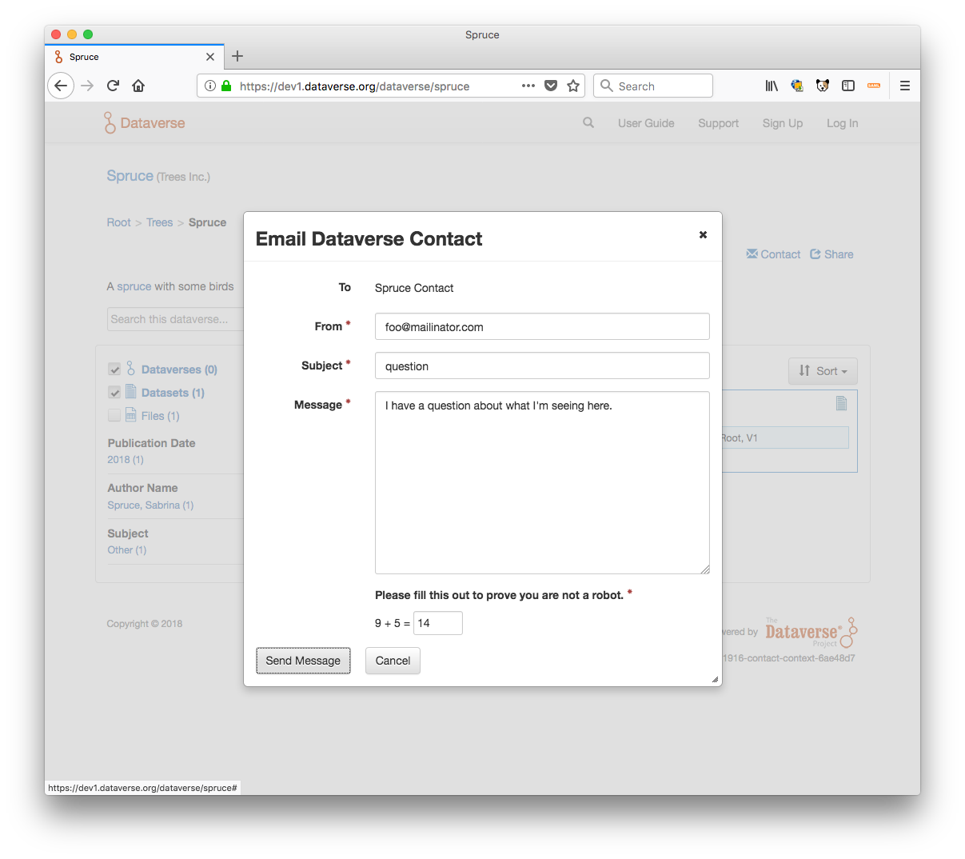Open the Support link
The image size is (965, 859).
pyautogui.click(x=718, y=123)
